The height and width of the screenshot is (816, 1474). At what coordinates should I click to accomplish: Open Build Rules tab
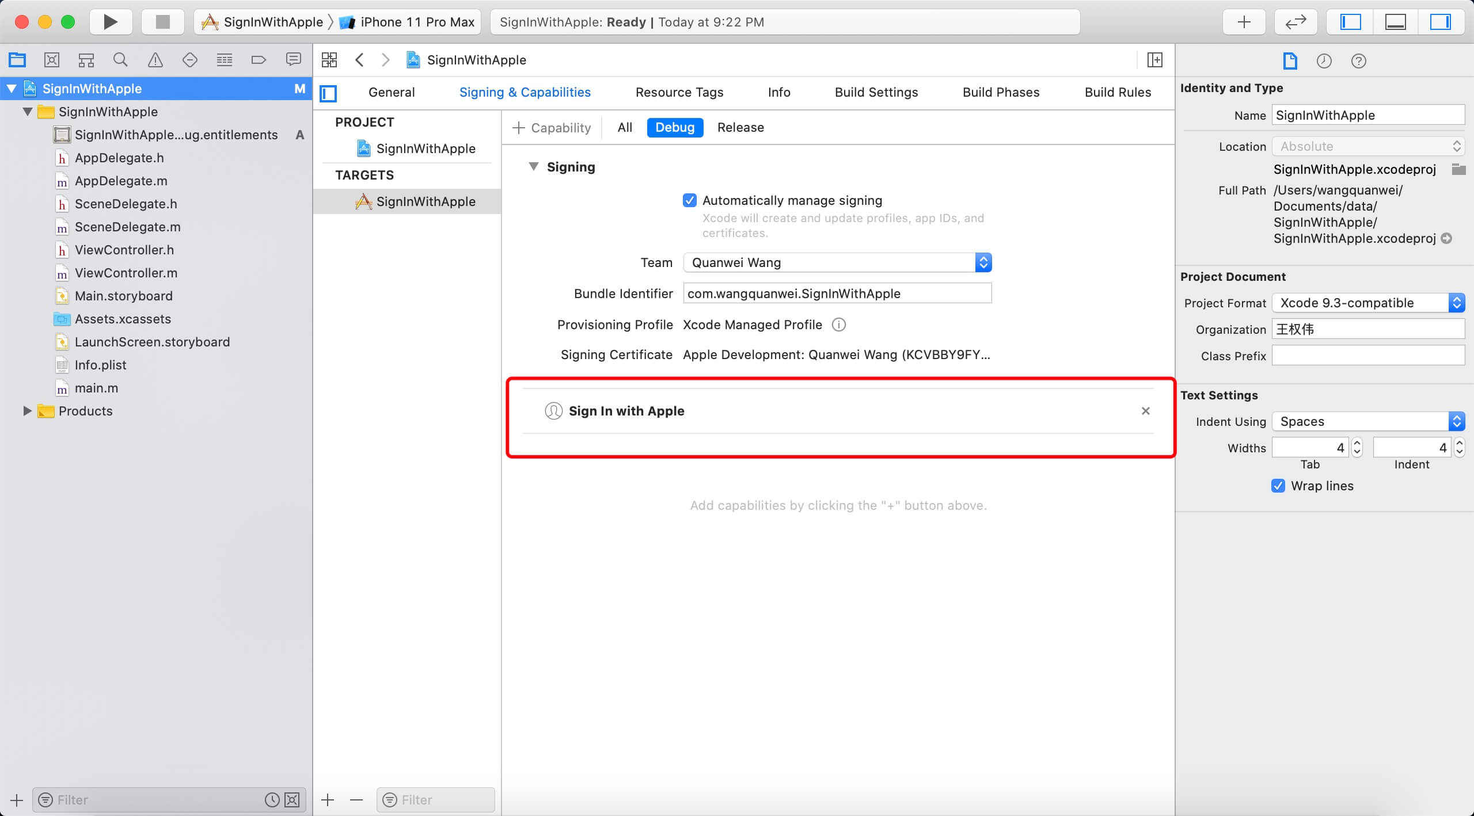pyautogui.click(x=1118, y=92)
